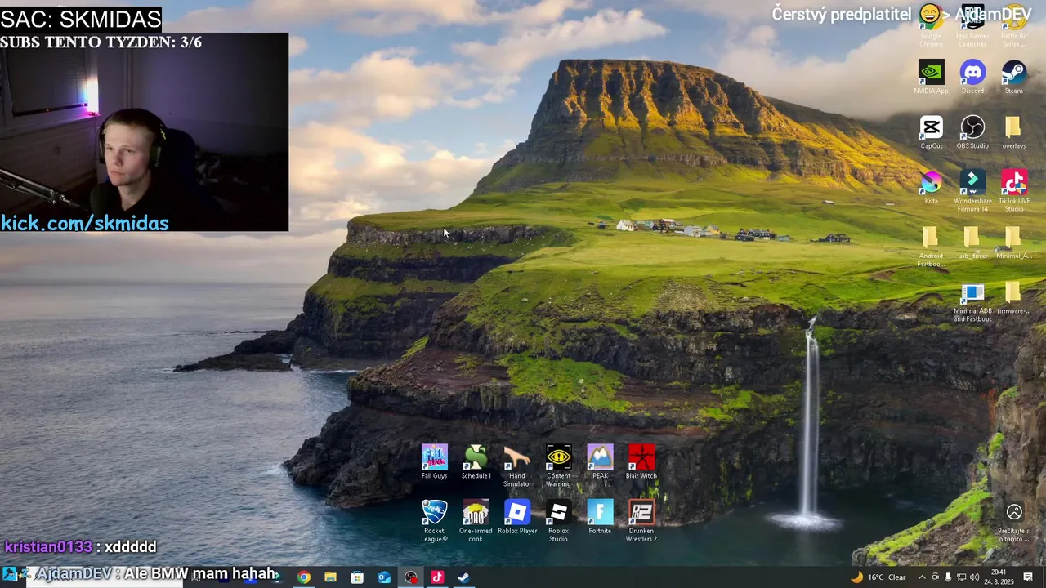Screen dimensions: 1046x588
Task: Open the CapCut desktop shortcut
Action: [931, 132]
